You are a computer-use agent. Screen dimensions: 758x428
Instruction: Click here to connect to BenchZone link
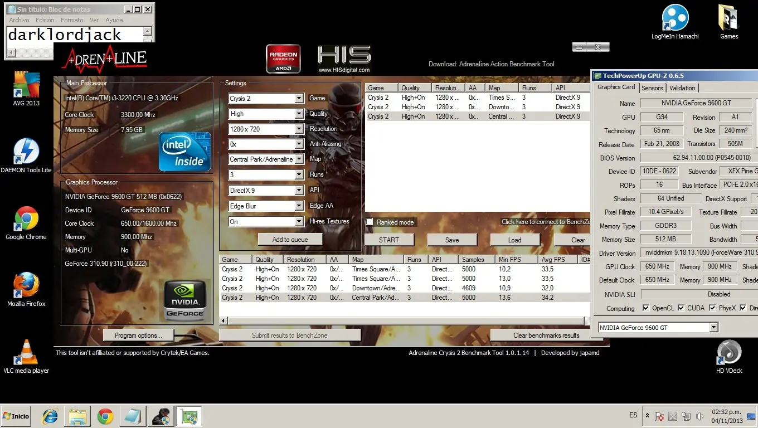545,222
